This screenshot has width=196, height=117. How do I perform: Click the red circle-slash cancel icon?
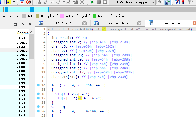(29, 2)
